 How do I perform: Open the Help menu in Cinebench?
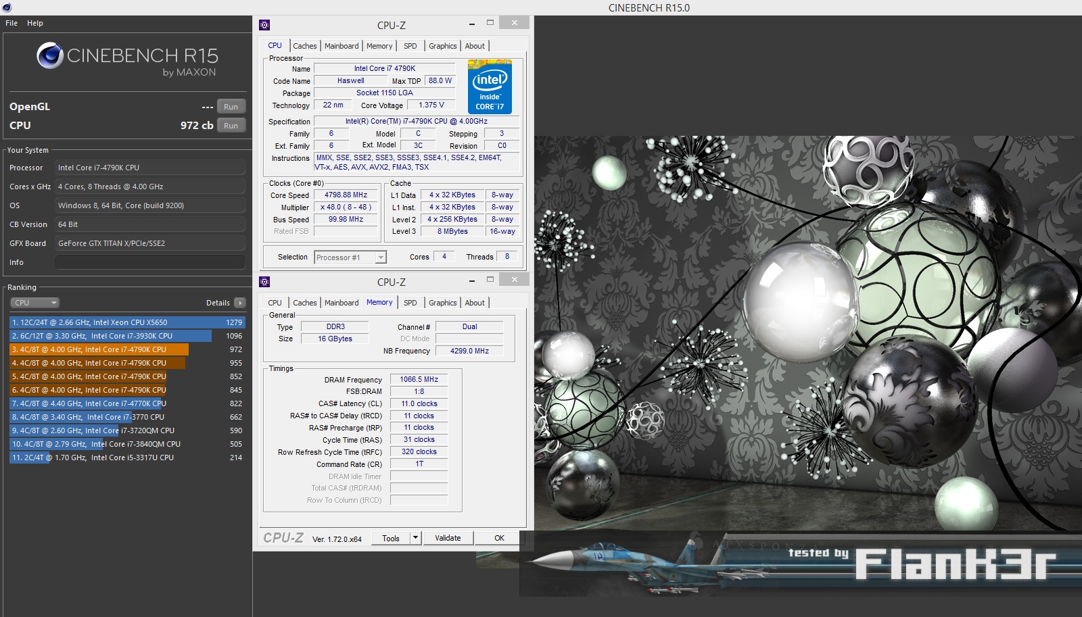(x=35, y=23)
